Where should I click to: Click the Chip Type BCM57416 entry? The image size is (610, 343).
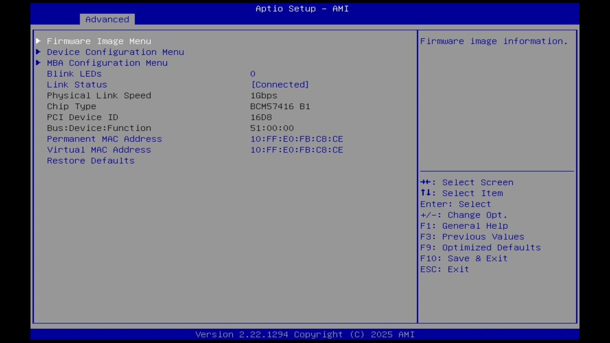pos(71,106)
